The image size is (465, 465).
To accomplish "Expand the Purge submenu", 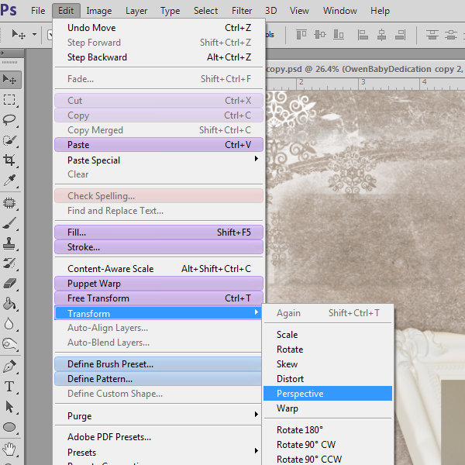I will pos(159,415).
